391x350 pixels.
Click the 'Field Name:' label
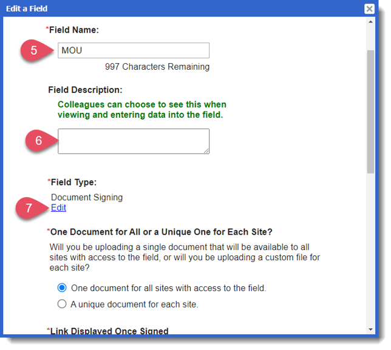tap(74, 29)
